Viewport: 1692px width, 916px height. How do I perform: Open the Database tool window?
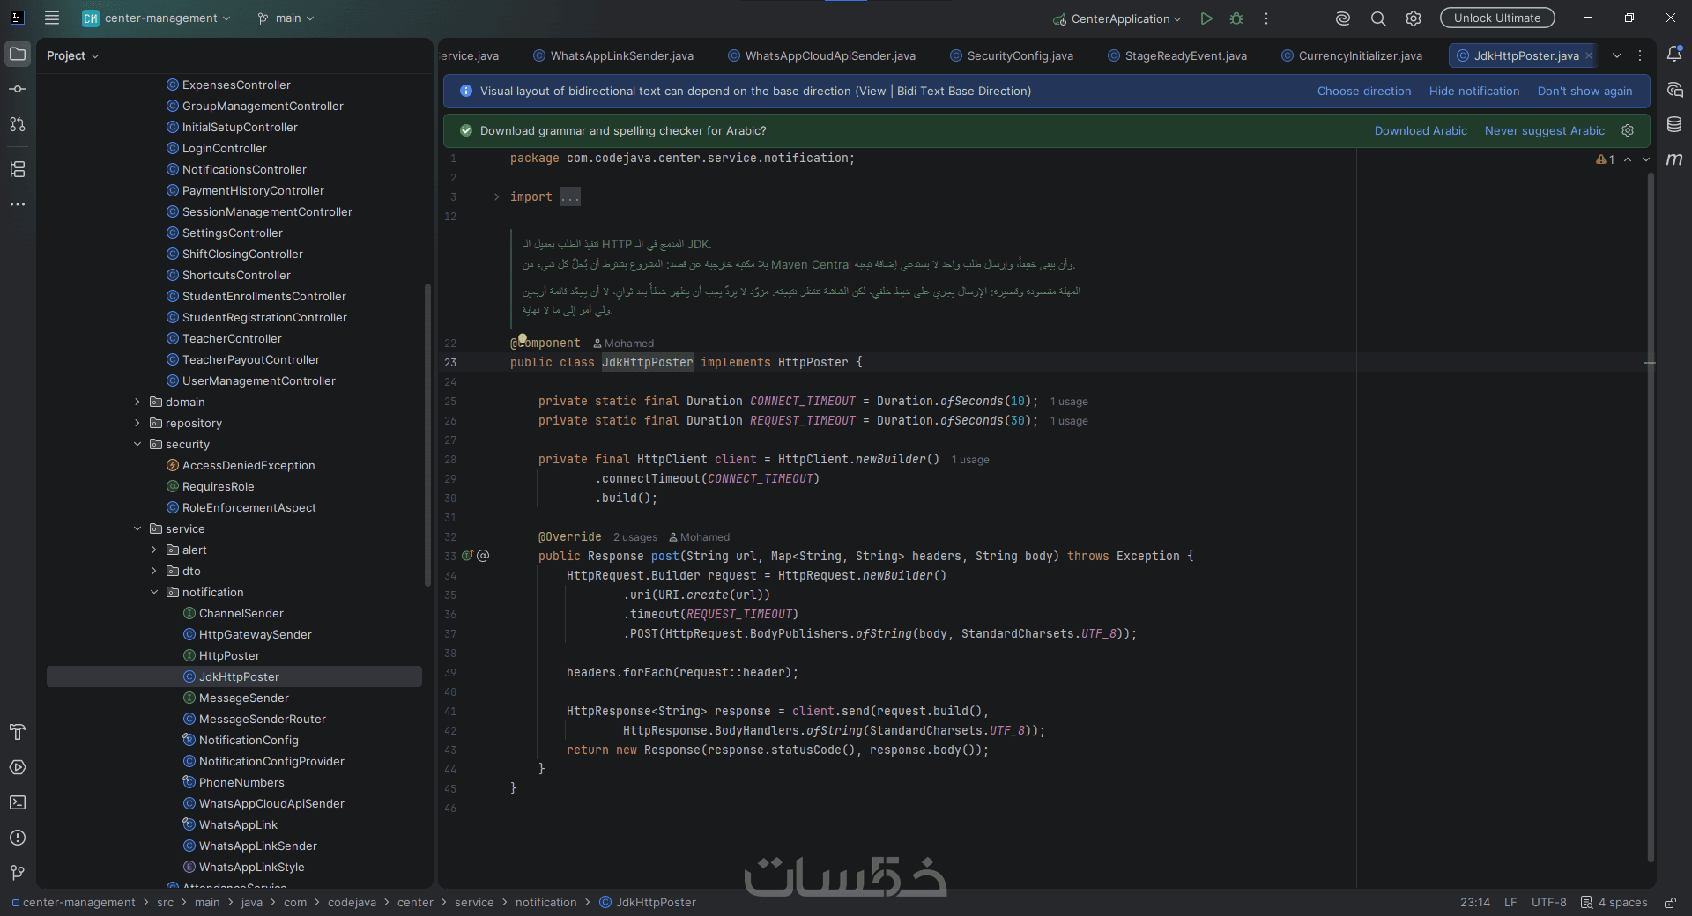(1674, 124)
